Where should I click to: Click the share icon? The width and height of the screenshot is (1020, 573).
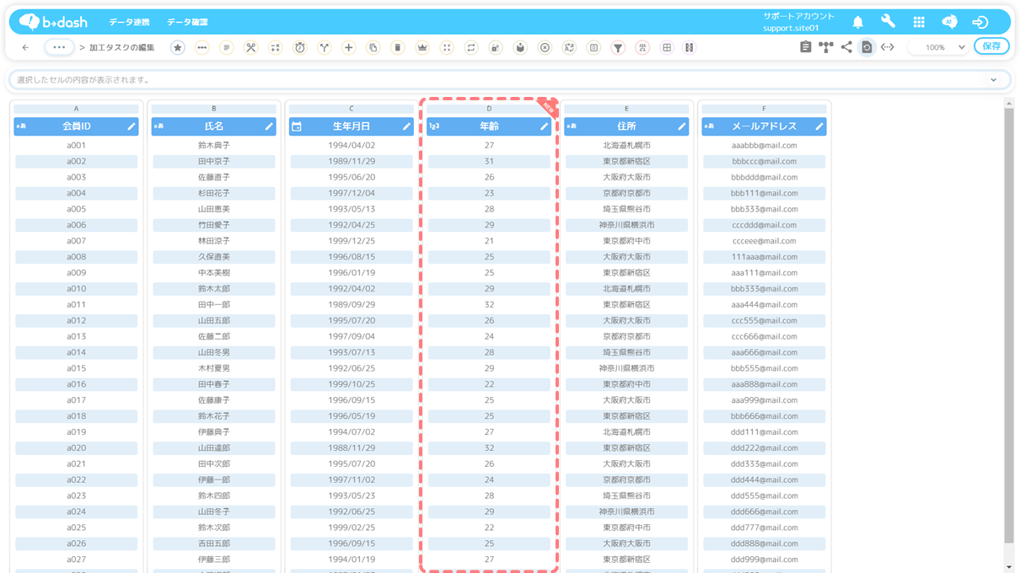coord(846,47)
